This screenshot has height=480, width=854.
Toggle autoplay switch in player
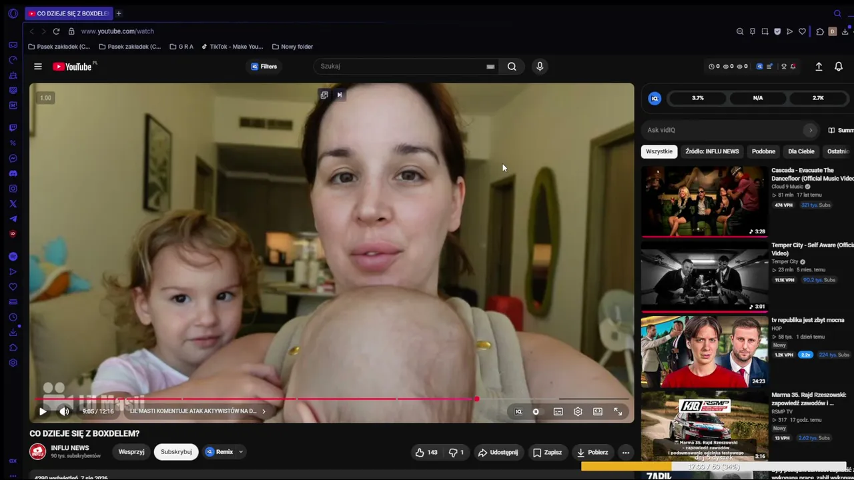tap(536, 412)
